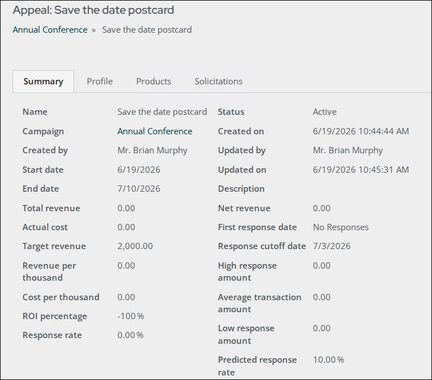432x380 pixels.
Task: Click the Name value 'Save the date postcard'
Action: click(162, 112)
